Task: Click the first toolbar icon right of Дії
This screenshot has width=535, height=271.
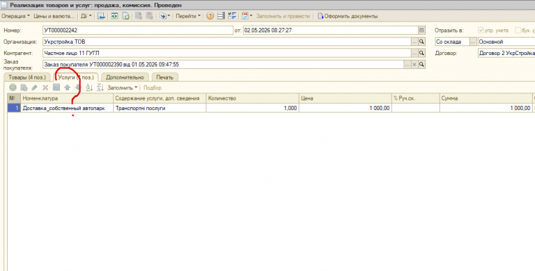Action: 101,16
